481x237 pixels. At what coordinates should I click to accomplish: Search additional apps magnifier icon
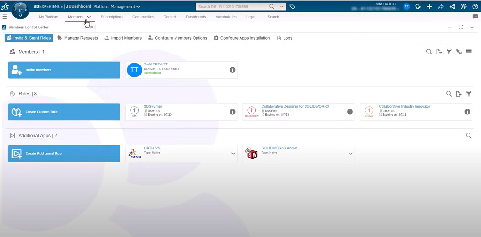(x=469, y=135)
